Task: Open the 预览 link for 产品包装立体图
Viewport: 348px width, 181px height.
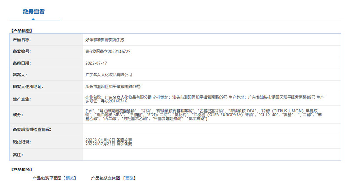Action: point(129,178)
